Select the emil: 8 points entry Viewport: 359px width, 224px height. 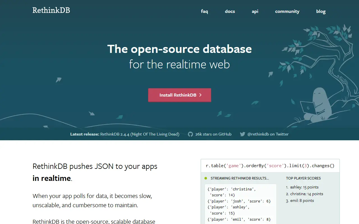302,200
